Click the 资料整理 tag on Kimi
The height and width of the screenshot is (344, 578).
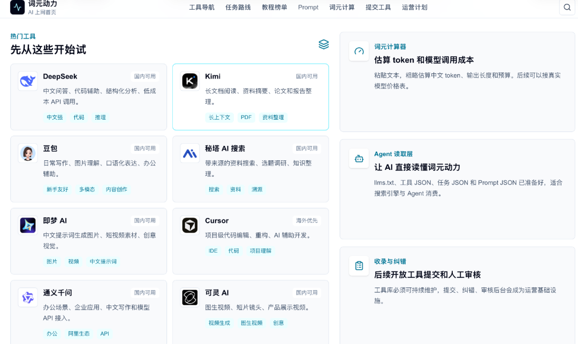(273, 118)
